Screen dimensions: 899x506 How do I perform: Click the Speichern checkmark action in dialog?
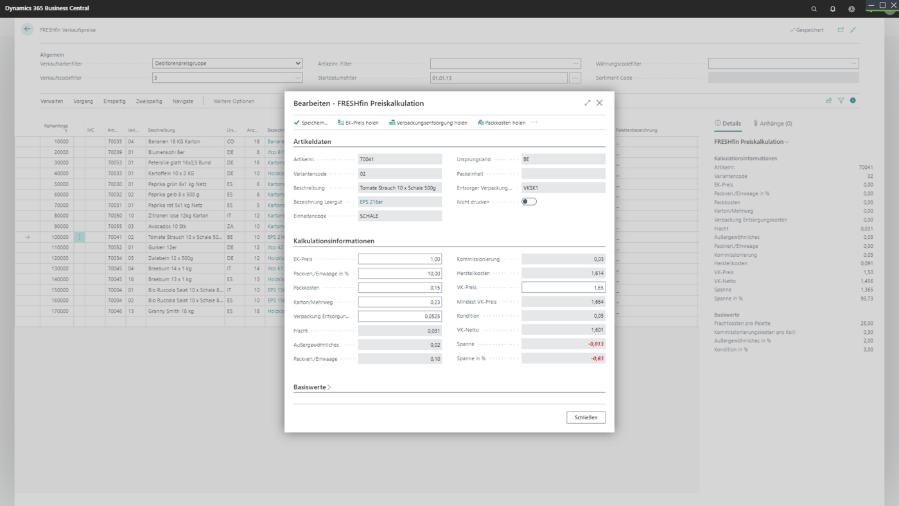[x=311, y=123]
